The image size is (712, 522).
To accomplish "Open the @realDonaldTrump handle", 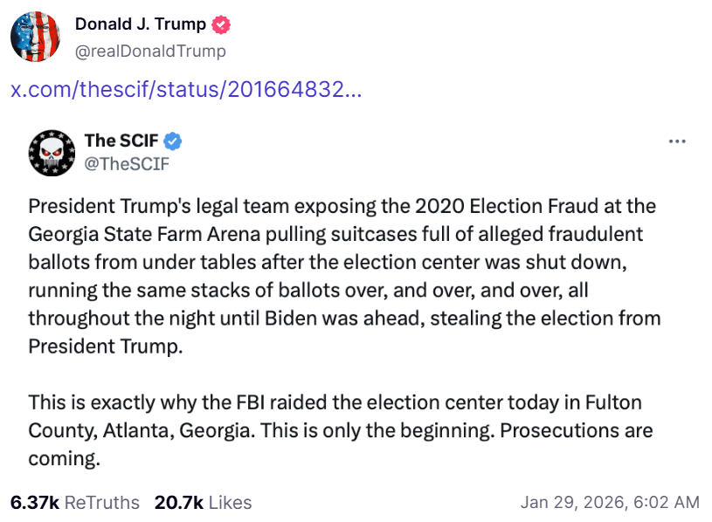I will [150, 51].
